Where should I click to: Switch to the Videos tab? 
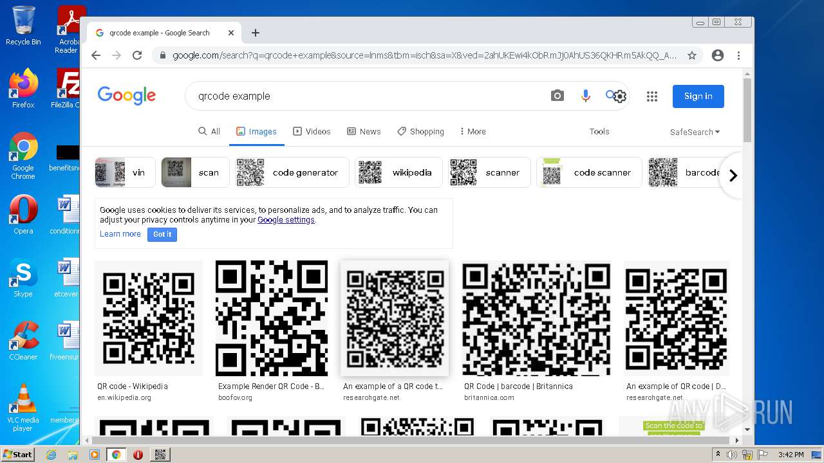pyautogui.click(x=312, y=131)
